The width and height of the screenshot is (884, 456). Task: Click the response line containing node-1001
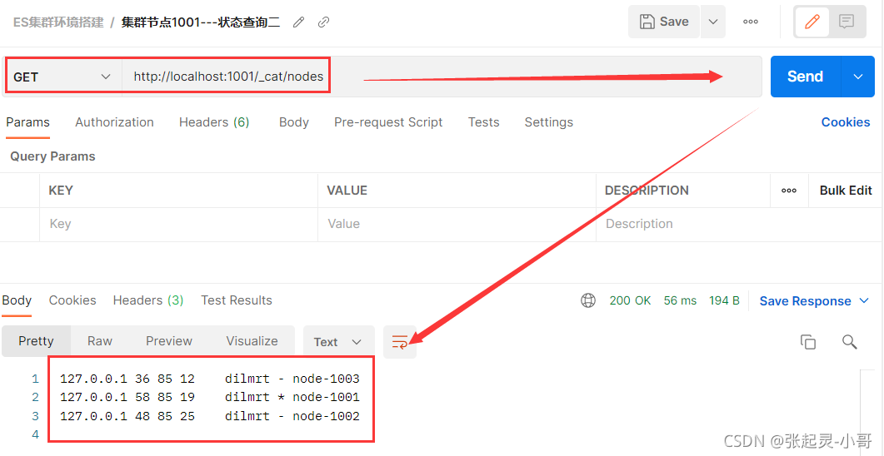[210, 398]
